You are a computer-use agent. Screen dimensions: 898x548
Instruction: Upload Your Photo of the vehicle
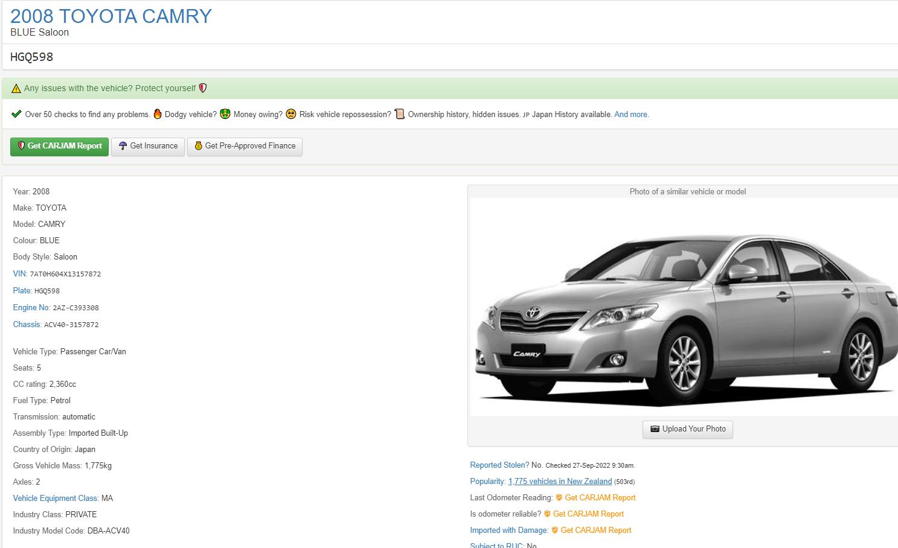(x=688, y=429)
